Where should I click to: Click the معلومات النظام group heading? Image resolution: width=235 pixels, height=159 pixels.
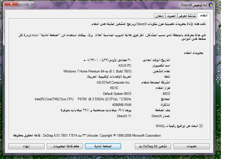point(194,53)
